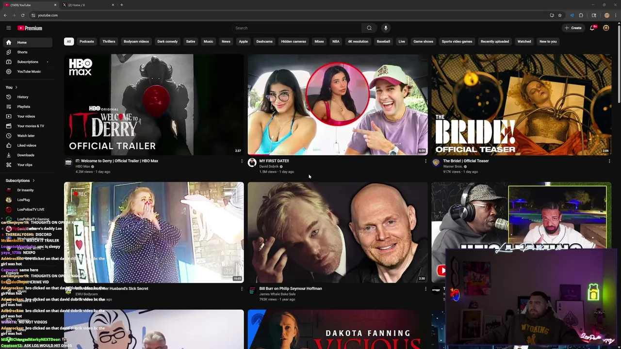The height and width of the screenshot is (349, 621).
Task: Open Shorts from the sidebar icon
Action: (x=8, y=52)
